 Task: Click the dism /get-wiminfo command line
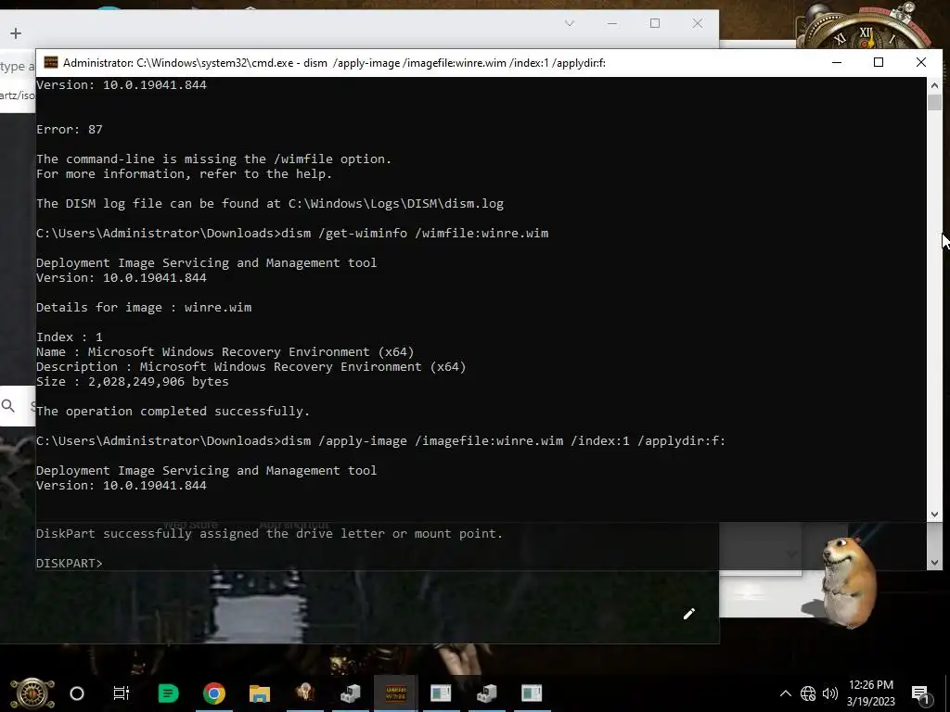292,233
